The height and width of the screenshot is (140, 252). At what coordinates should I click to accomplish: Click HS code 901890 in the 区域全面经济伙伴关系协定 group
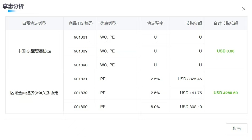point(81,107)
